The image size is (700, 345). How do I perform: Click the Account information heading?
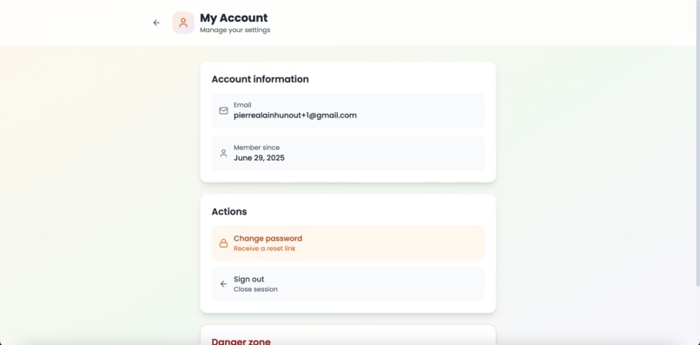click(x=261, y=79)
